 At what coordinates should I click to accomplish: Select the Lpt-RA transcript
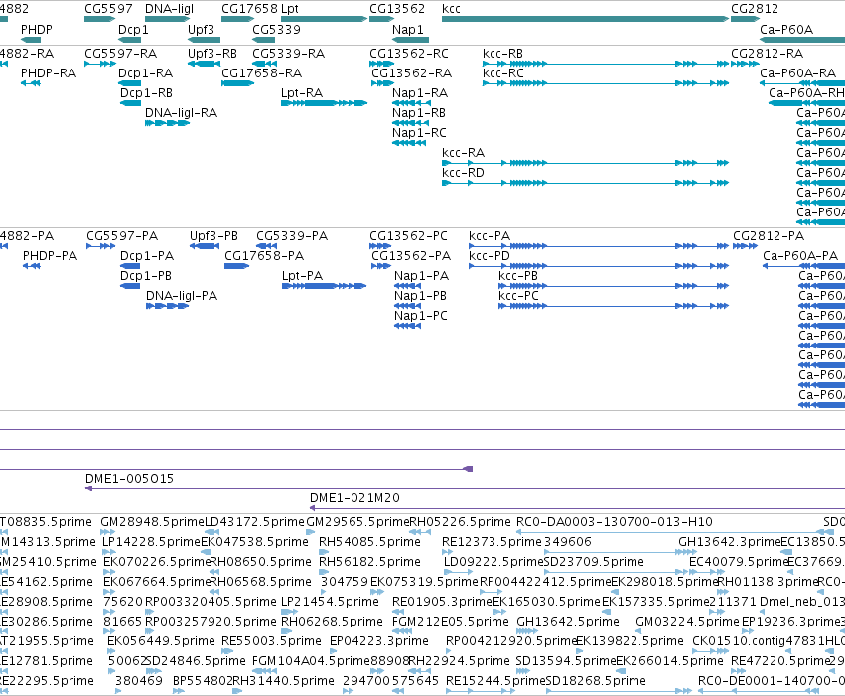pos(325,103)
